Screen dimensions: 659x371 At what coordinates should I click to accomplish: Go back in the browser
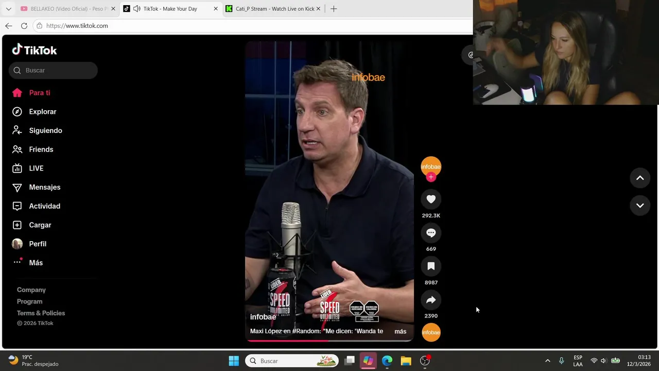tap(9, 26)
